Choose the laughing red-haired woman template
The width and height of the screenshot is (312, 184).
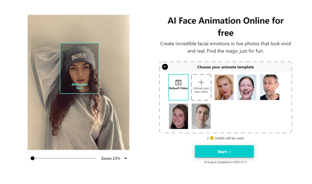247,87
